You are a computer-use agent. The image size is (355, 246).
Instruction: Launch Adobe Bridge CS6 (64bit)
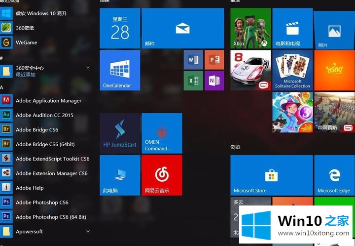tap(45, 144)
